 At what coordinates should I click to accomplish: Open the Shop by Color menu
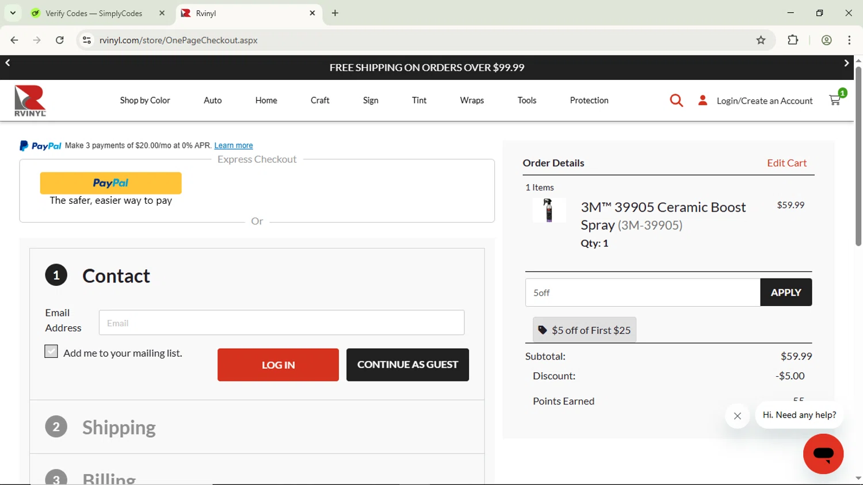pos(145,101)
